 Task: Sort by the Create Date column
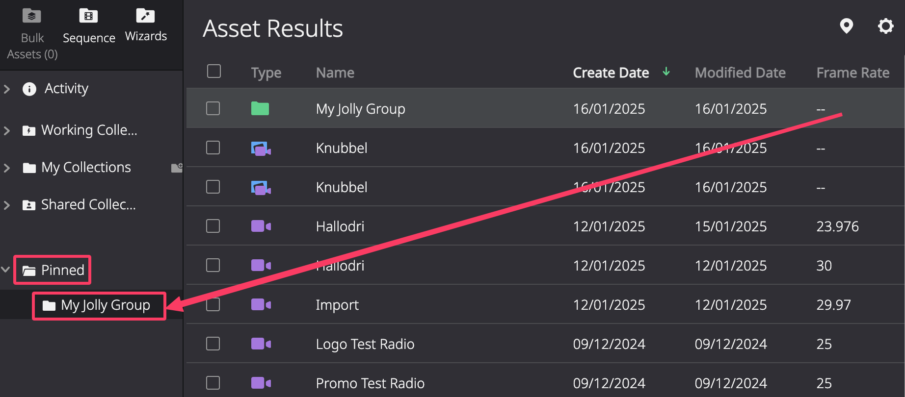coord(611,73)
